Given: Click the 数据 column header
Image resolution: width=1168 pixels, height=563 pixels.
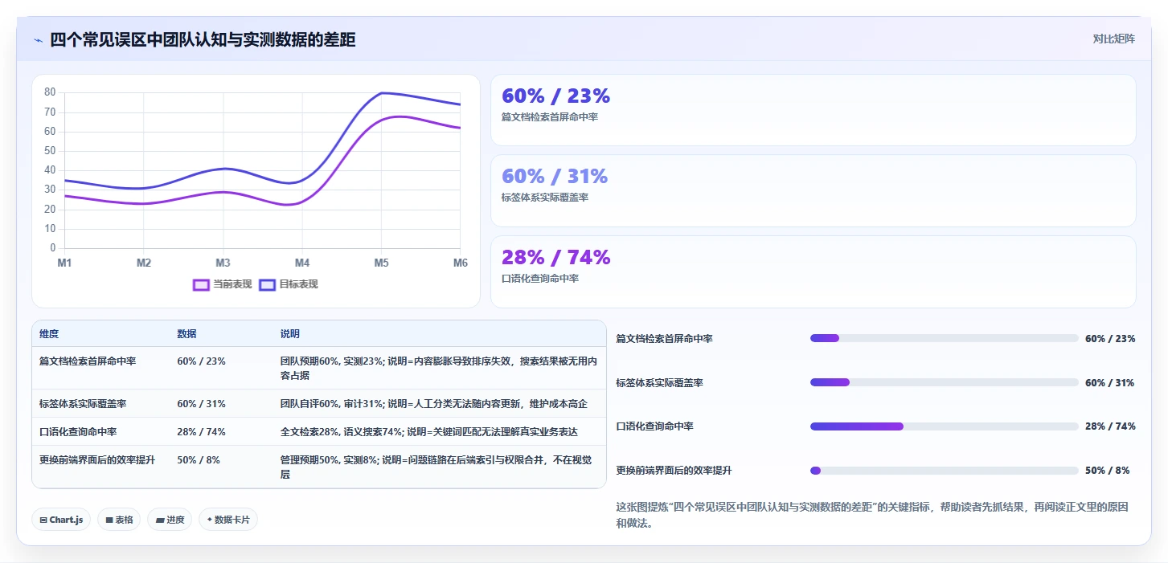Looking at the screenshot, I should 186,334.
